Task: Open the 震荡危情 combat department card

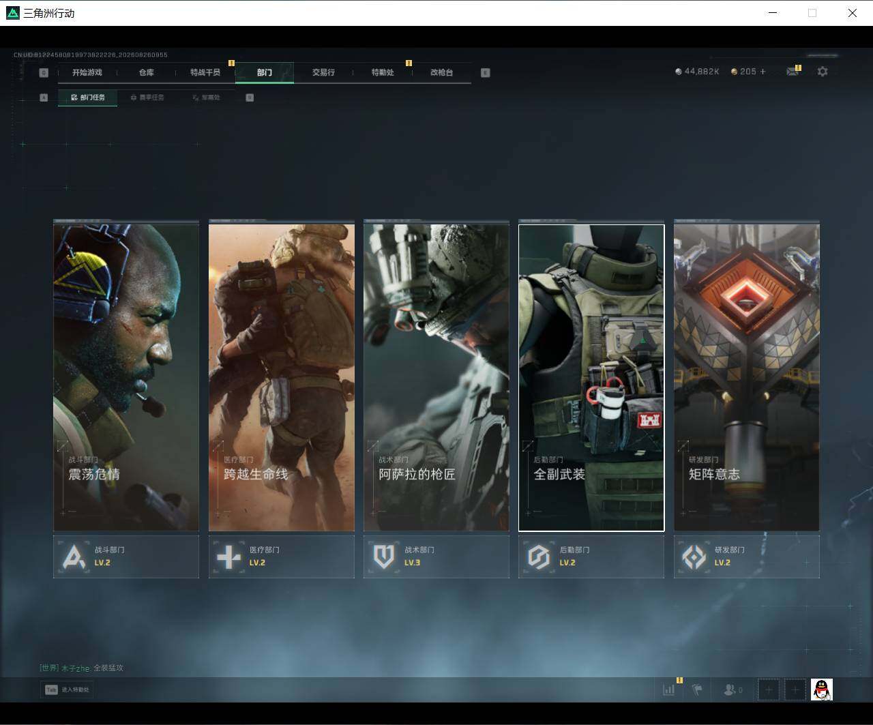Action: click(126, 377)
